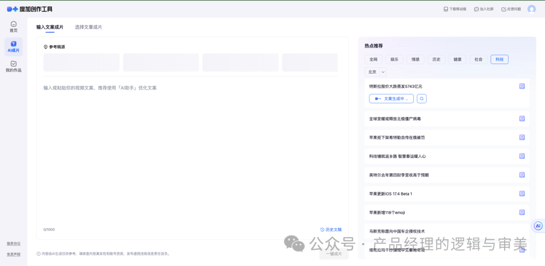Click 加入社群 in the top bar
The width and height of the screenshot is (545, 266).
click(483, 9)
